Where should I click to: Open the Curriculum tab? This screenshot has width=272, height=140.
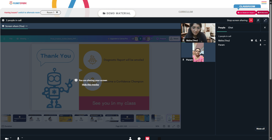[186, 12]
